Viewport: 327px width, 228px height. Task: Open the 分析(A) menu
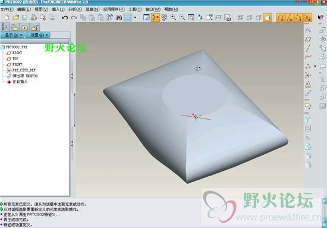(x=75, y=10)
